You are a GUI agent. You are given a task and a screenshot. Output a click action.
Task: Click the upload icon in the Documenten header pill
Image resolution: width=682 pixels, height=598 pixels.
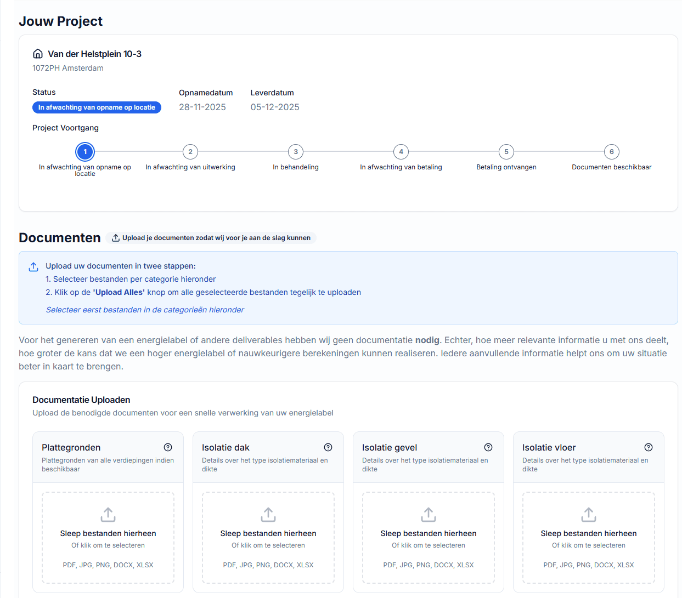pos(115,237)
